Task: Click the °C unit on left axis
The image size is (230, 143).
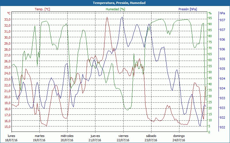Action: [9, 13]
